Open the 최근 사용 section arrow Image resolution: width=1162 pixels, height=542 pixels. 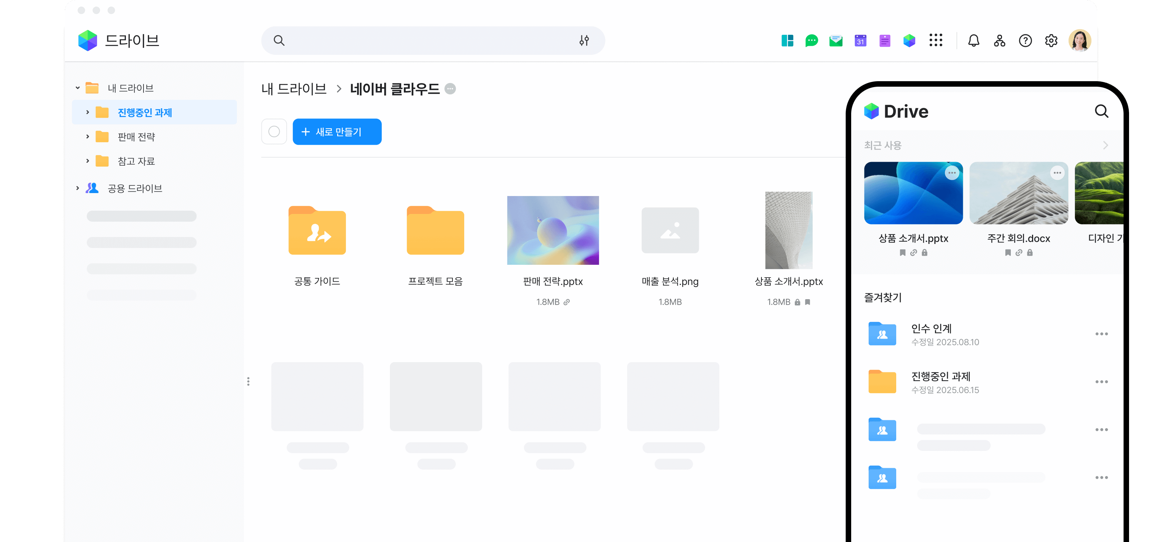click(x=1105, y=145)
